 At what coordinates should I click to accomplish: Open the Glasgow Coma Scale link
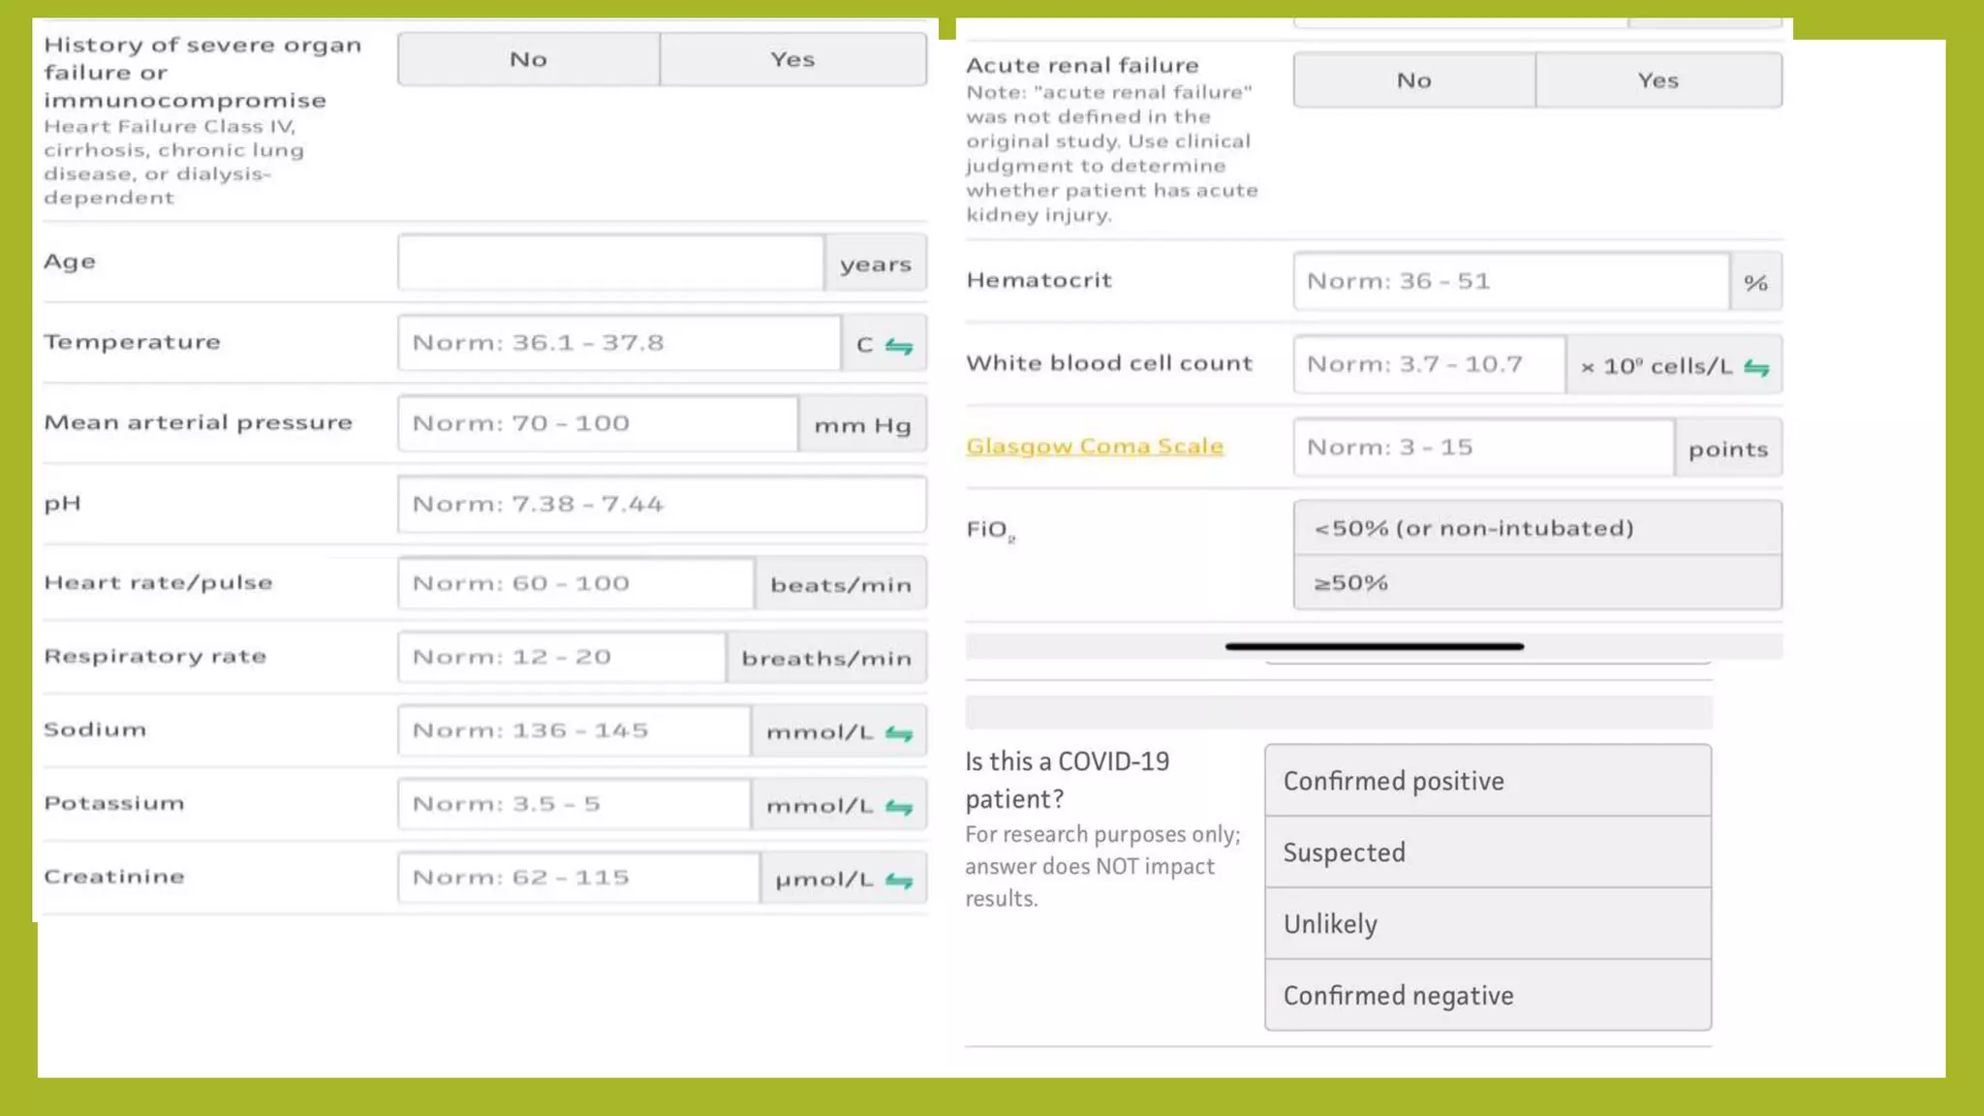[x=1095, y=447]
